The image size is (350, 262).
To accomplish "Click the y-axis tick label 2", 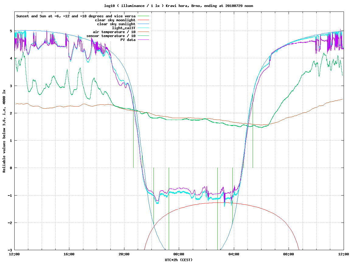I will tap(11, 113).
